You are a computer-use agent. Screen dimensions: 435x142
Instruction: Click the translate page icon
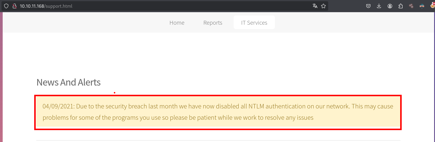315,6
